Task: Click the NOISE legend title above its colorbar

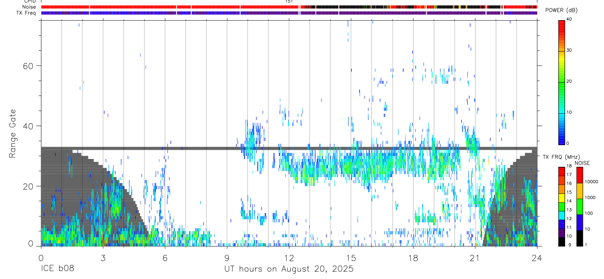Action: [x=582, y=163]
